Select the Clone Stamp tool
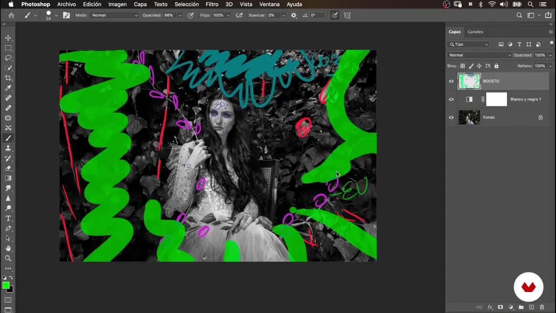556x313 pixels. pyautogui.click(x=8, y=148)
